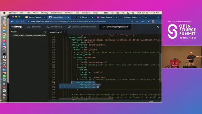202x114 pixels.
Task: Close the Understand browser tab
Action: 69,17
